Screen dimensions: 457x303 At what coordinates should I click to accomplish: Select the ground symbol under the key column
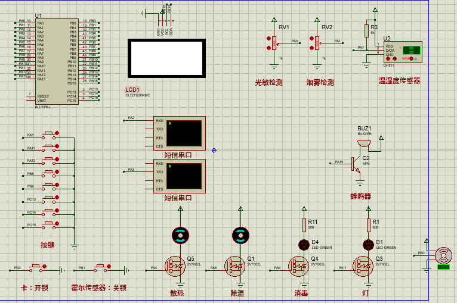pyautogui.click(x=75, y=247)
